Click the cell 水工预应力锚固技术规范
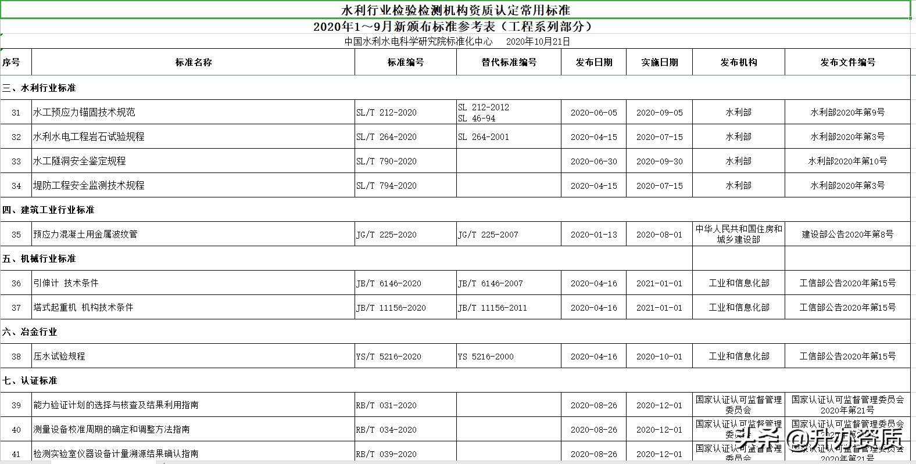The width and height of the screenshot is (916, 464). (x=84, y=112)
